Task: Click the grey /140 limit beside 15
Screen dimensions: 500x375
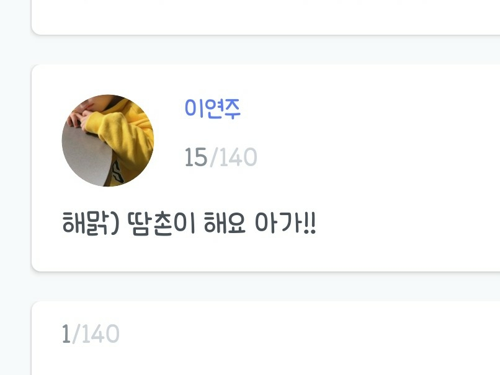Action: click(x=233, y=157)
